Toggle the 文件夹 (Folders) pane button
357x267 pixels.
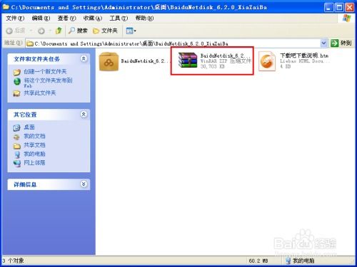[105, 31]
